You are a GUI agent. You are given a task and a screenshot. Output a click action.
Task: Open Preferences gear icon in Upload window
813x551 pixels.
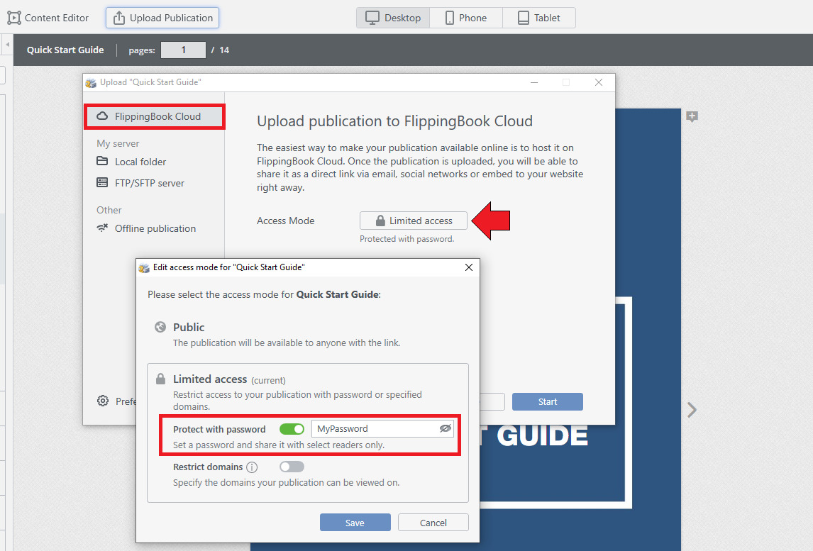tap(103, 401)
